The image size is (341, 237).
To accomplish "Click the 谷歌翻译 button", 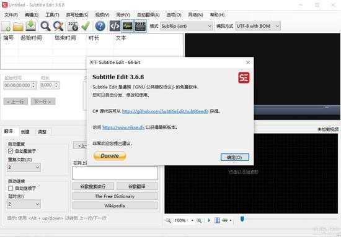I will (137, 186).
